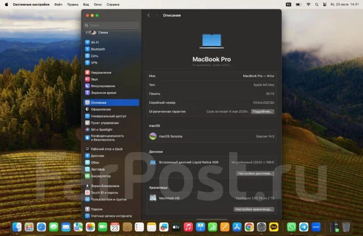Open VPN settings in the sidebar

[111, 62]
